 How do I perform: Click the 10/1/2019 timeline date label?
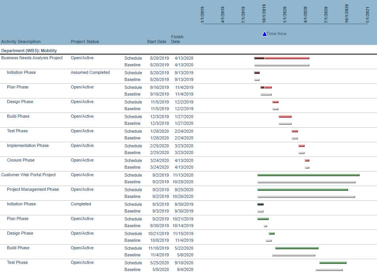coord(264,14)
